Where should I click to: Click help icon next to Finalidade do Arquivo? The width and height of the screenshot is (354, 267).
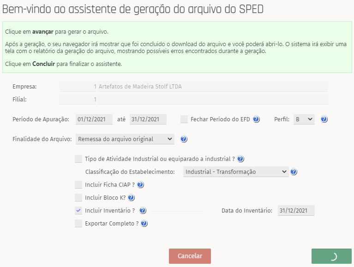pos(184,139)
